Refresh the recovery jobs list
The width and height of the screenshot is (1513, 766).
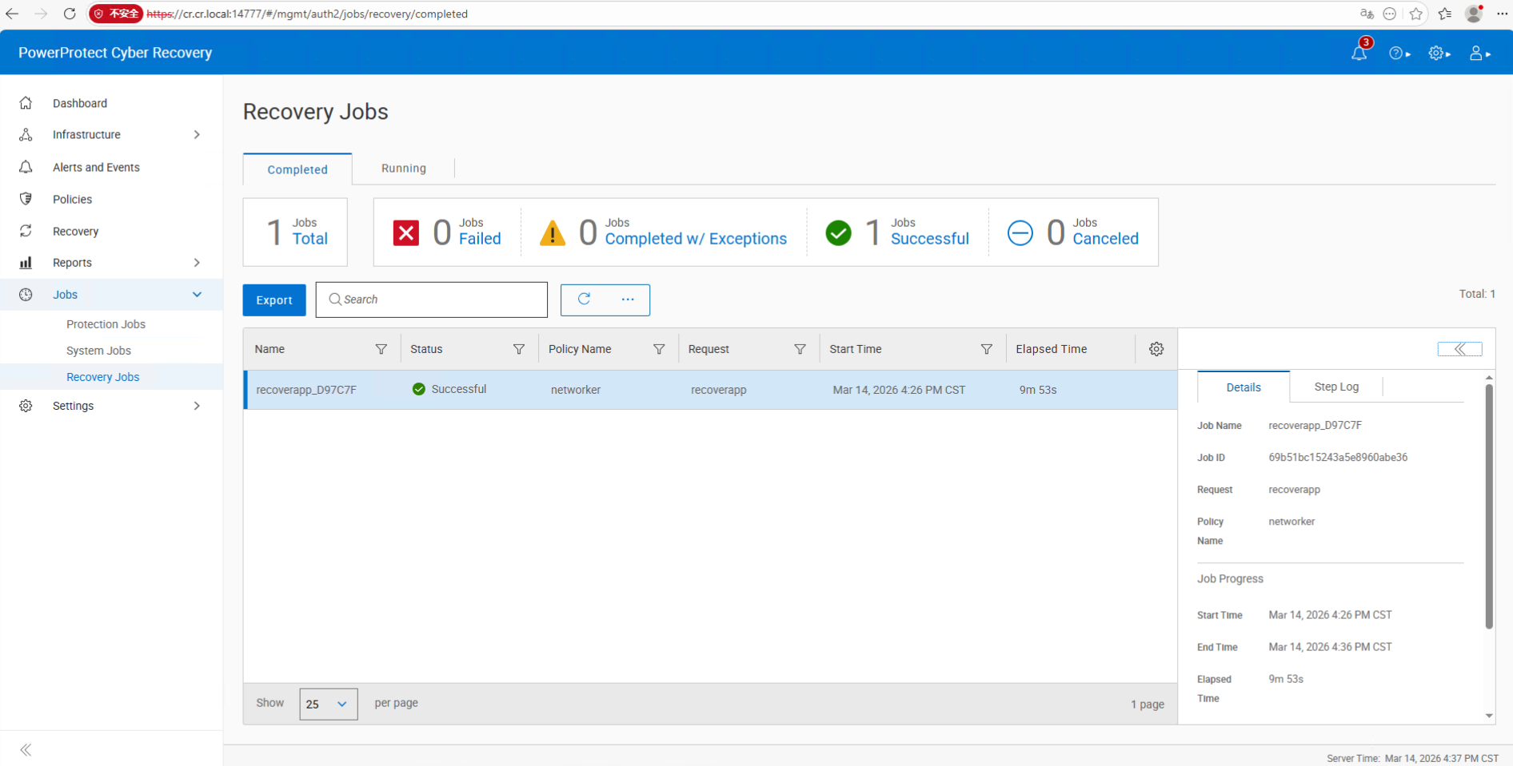584,299
